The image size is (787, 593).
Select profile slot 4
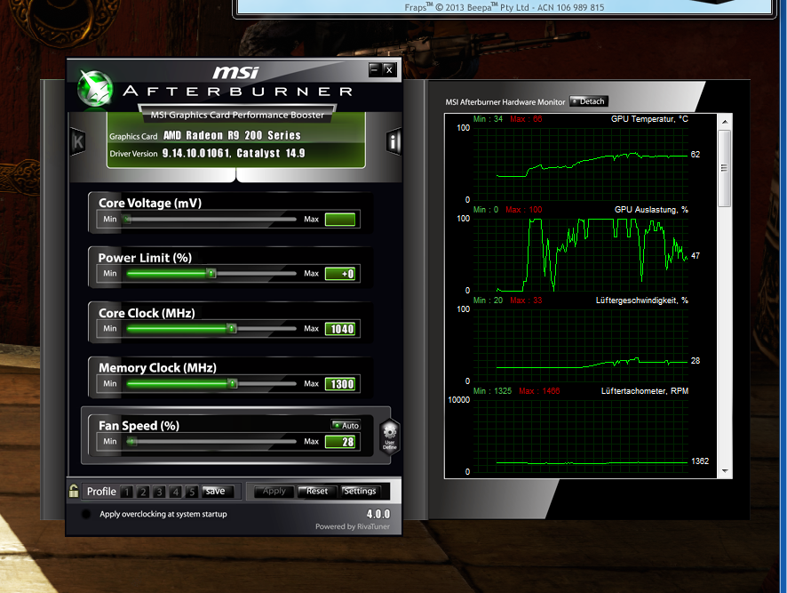pyautogui.click(x=175, y=492)
